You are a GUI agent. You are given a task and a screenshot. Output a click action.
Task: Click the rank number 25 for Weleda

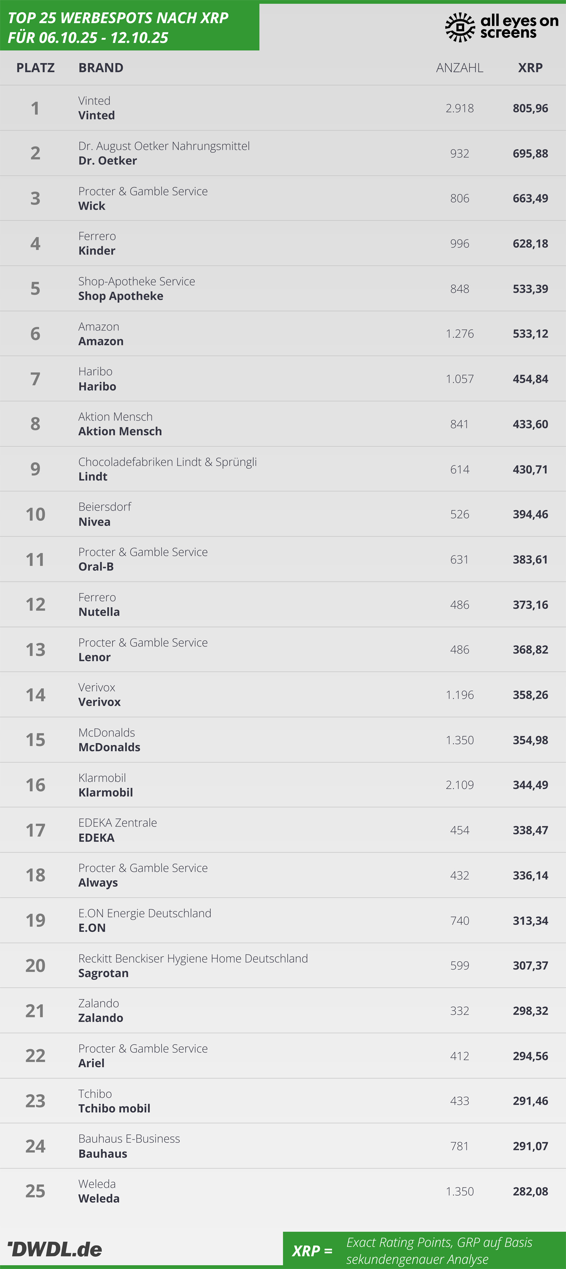(x=35, y=1191)
